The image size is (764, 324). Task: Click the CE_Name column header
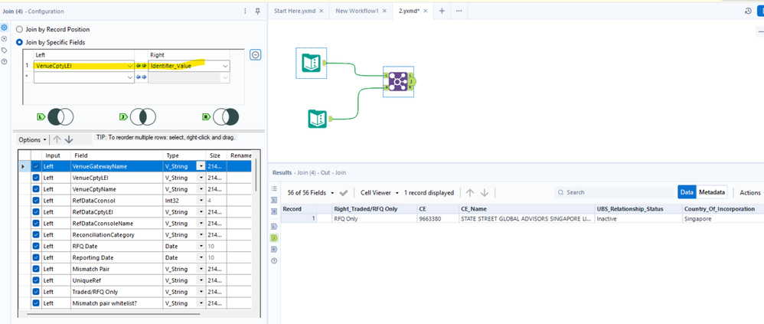527,209
